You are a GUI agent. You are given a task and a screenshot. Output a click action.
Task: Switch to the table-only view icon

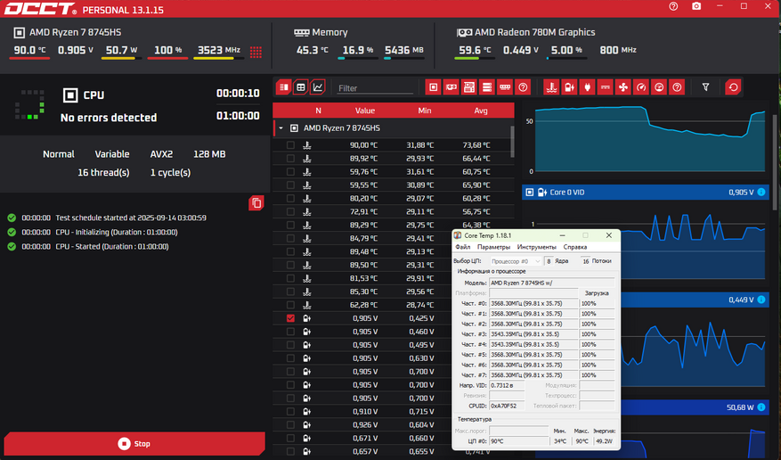pyautogui.click(x=300, y=87)
